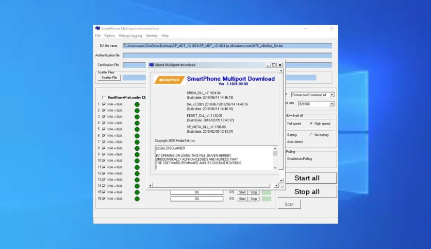This screenshot has height=249, width=431.
Task: Click the port 15 progress bar at 0%
Action: click(x=197, y=192)
